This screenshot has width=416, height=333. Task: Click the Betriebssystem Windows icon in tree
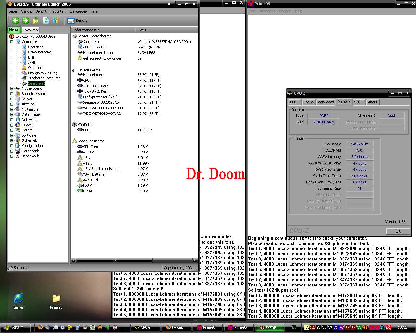tap(18, 94)
